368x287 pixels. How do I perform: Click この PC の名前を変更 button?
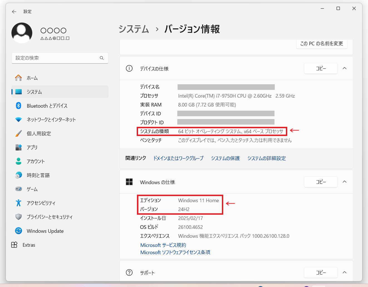click(x=322, y=44)
